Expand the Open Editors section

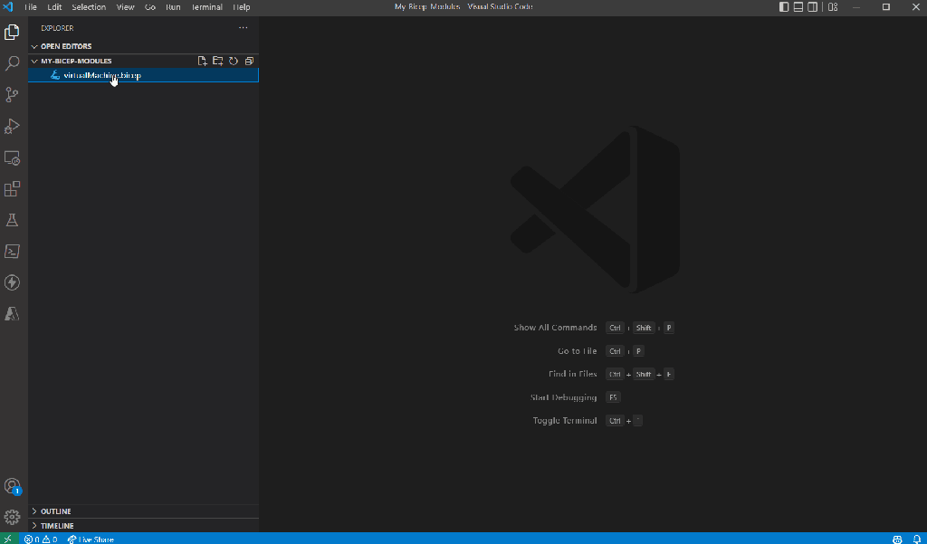(x=65, y=46)
